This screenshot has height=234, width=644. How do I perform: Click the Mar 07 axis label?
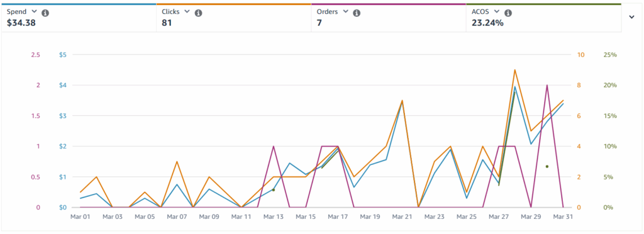point(177,216)
